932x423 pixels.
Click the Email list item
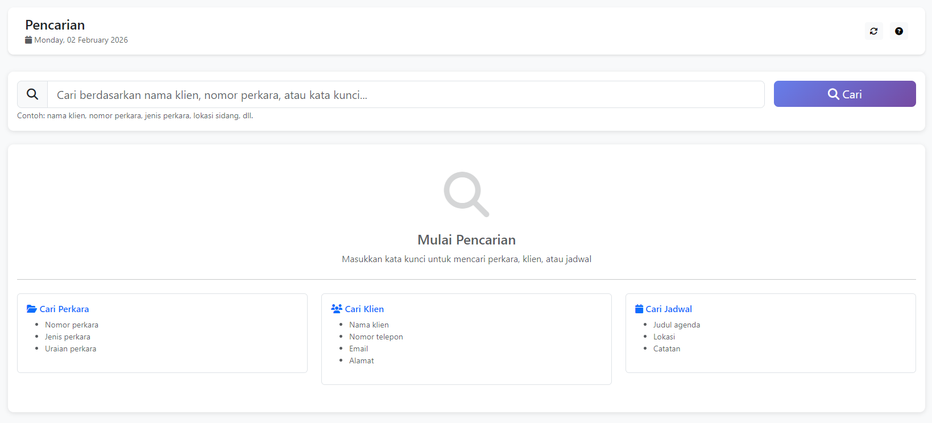(x=358, y=349)
